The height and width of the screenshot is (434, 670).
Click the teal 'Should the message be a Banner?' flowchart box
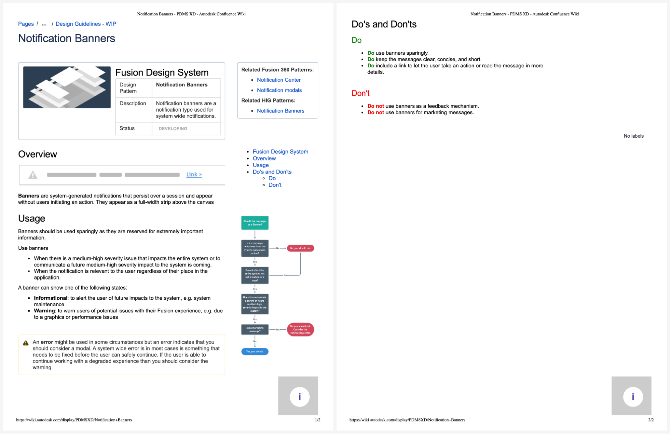click(x=255, y=223)
